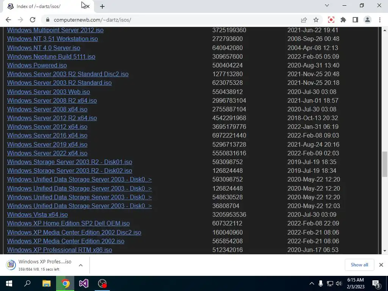Image resolution: width=388 pixels, height=291 pixels.
Task: Download Windows Server 2003 R2 Standard Disc2.iso
Action: [68, 74]
